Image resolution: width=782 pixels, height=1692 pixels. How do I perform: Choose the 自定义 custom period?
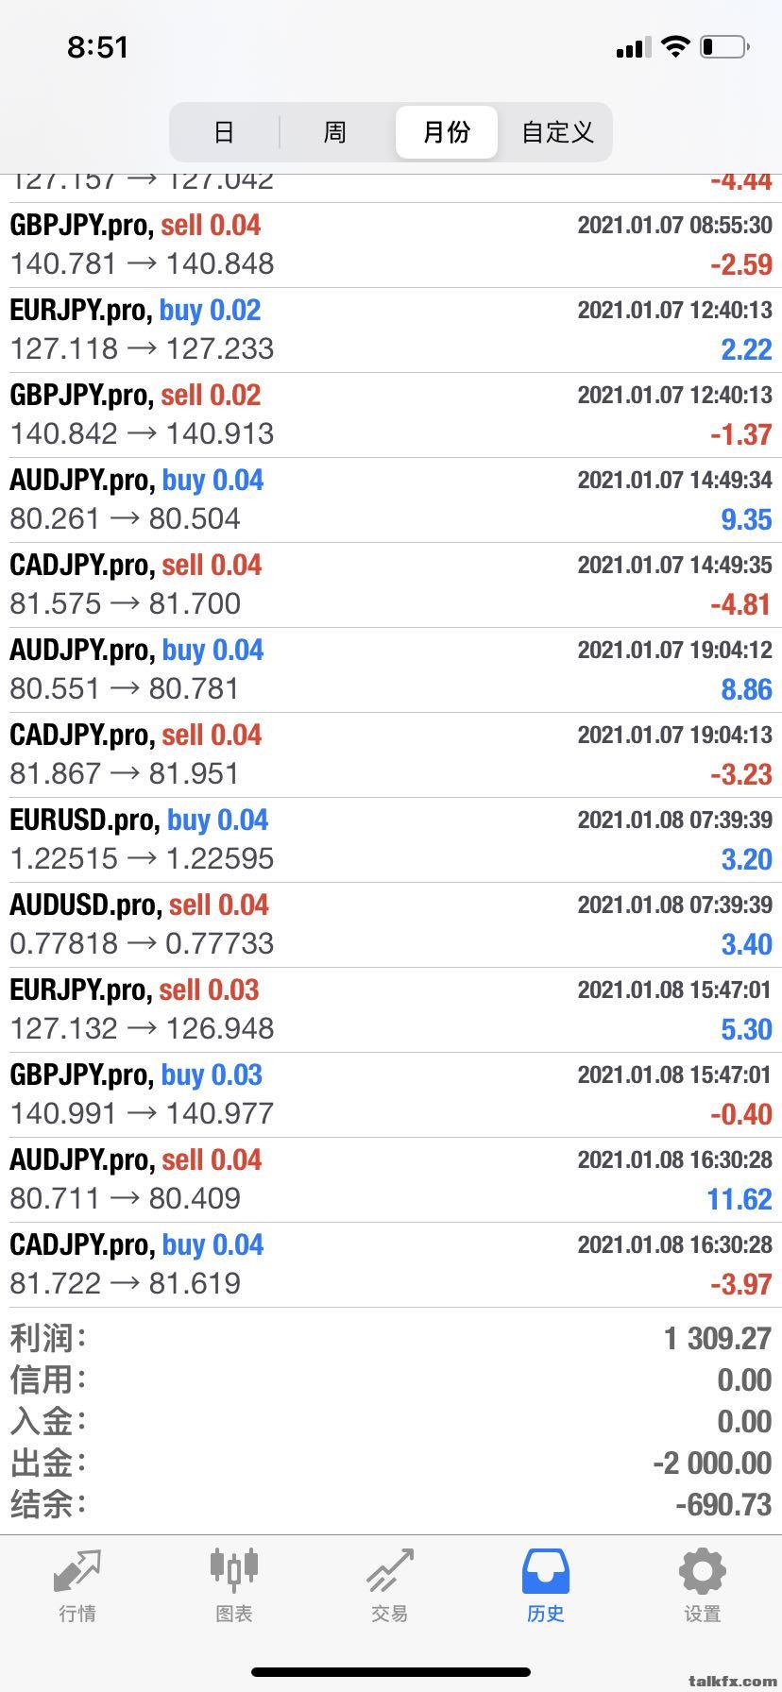(557, 131)
